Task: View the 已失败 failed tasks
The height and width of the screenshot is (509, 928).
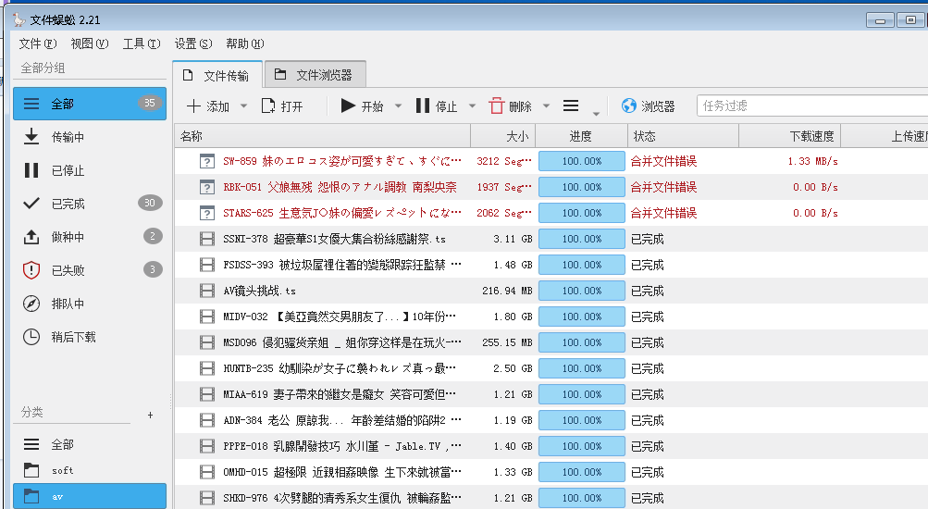Action: tap(90, 270)
